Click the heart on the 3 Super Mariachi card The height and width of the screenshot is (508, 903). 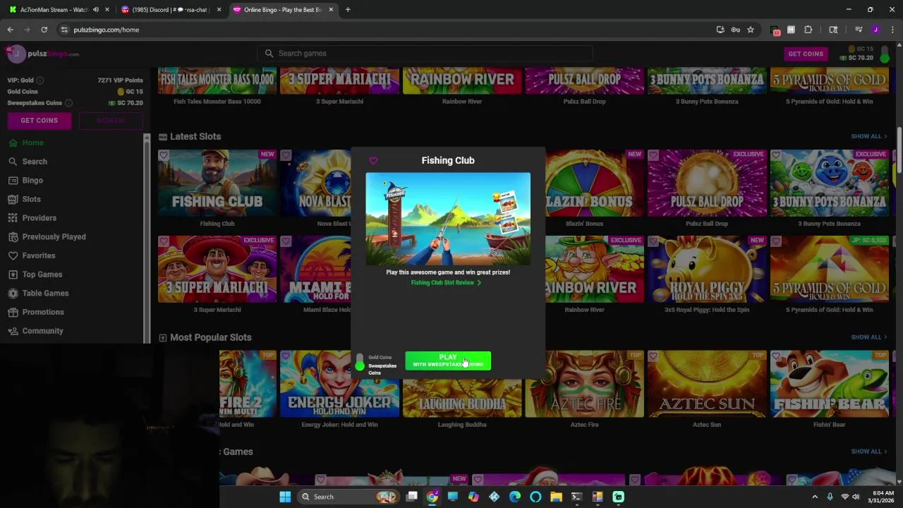pyautogui.click(x=164, y=241)
